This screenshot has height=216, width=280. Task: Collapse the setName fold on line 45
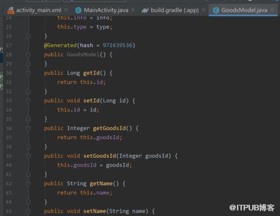tap(29, 211)
